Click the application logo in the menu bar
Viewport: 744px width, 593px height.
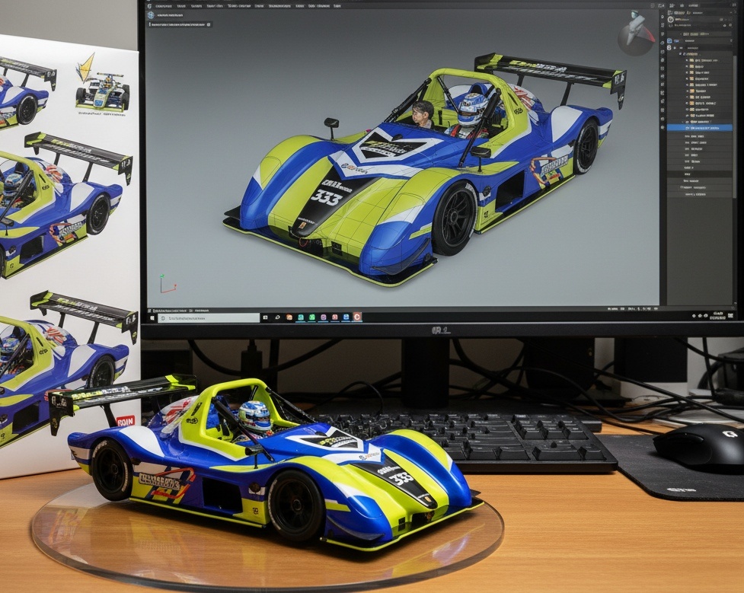pyautogui.click(x=151, y=5)
